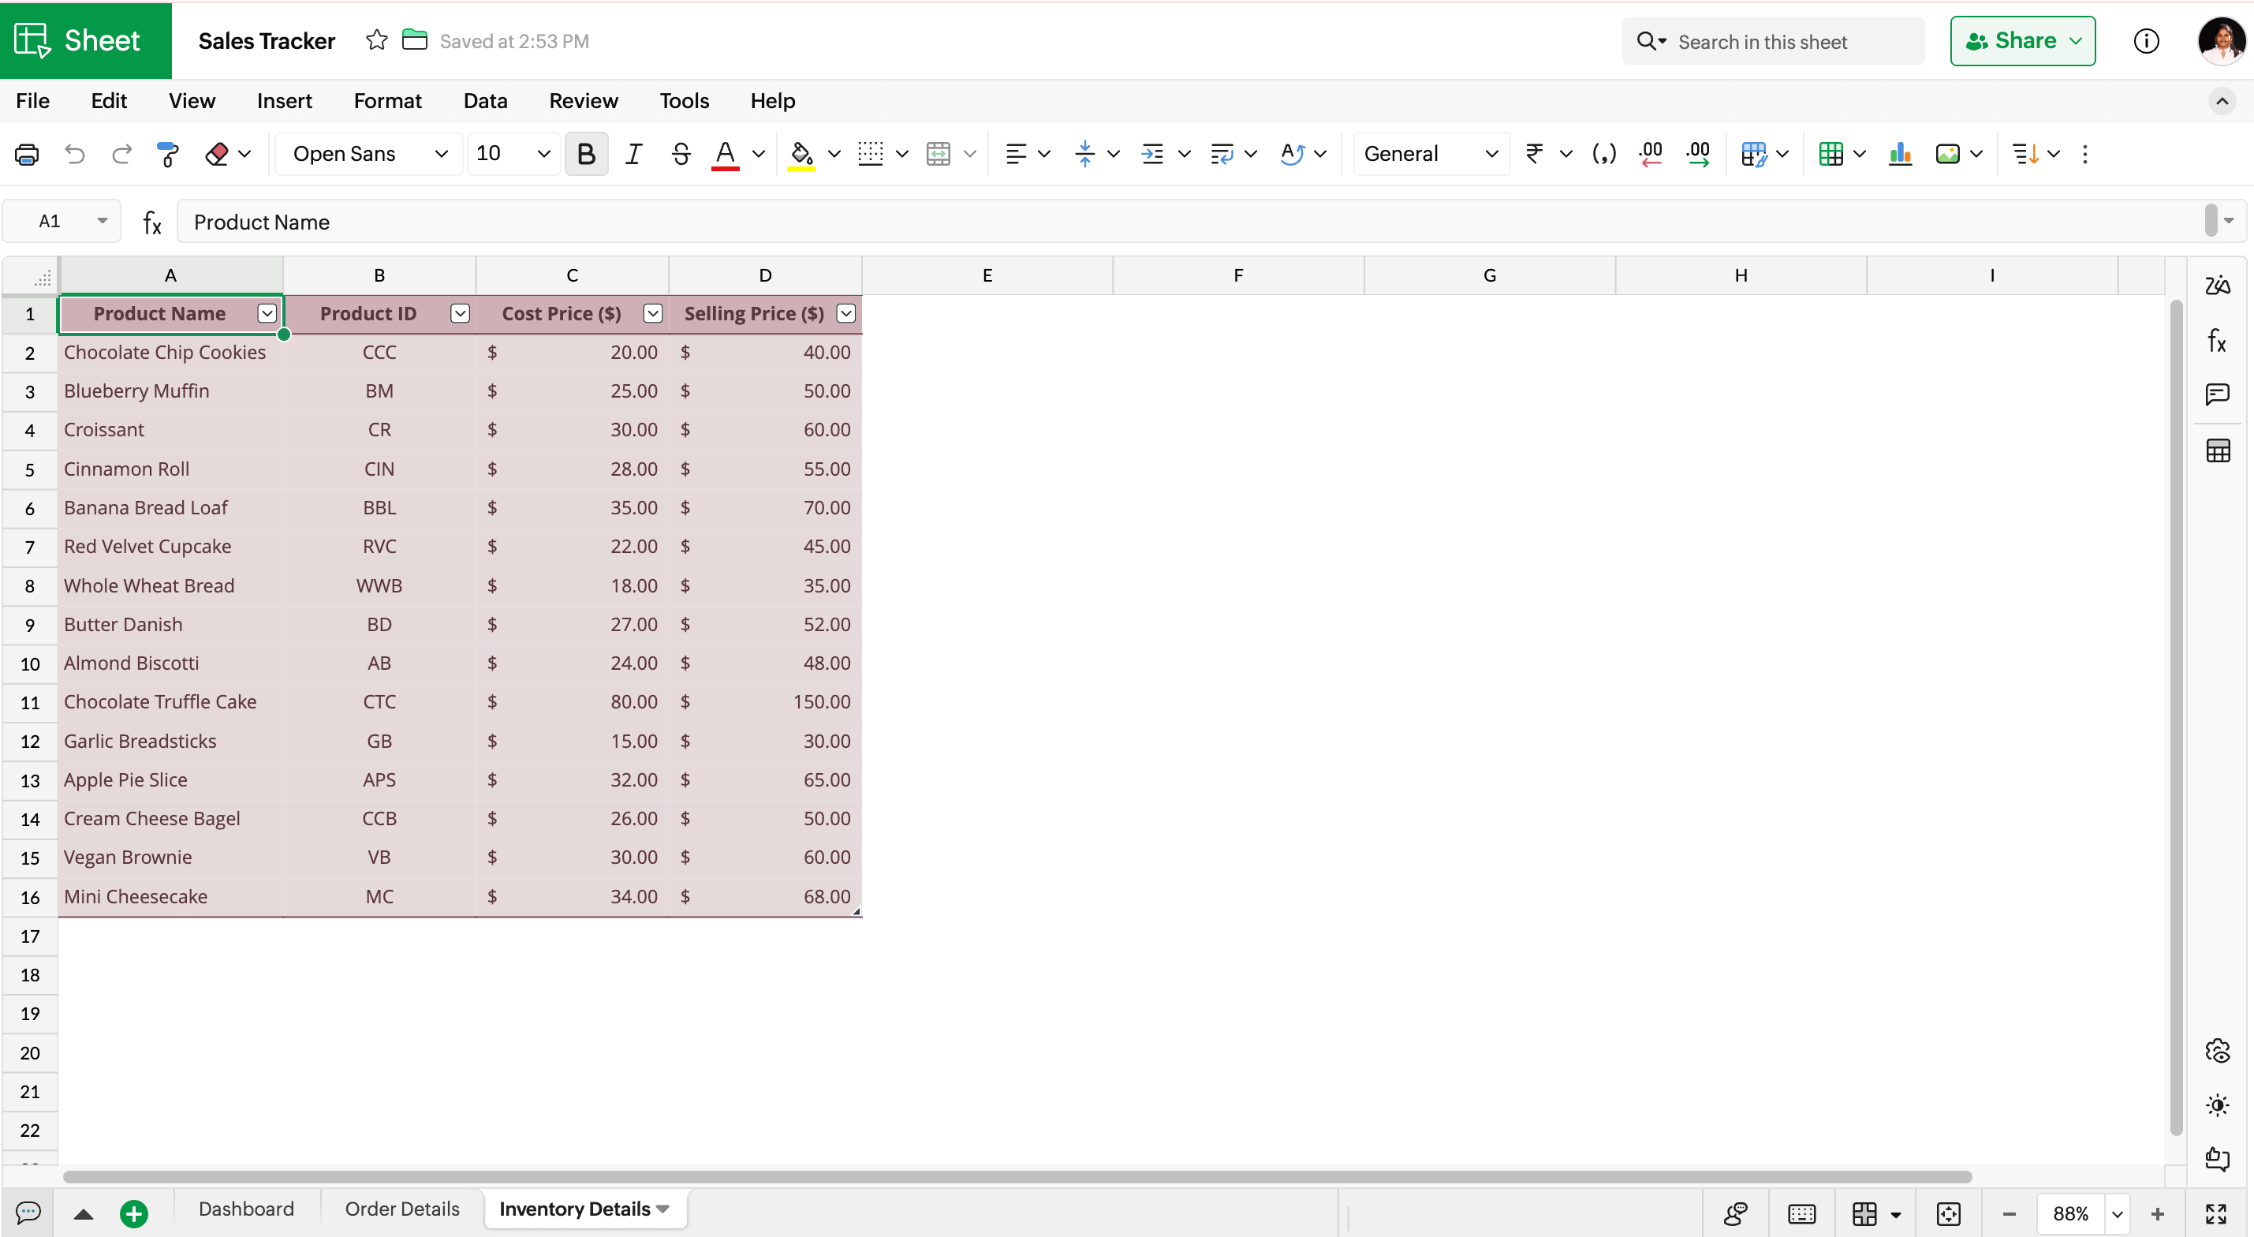This screenshot has height=1237, width=2254.
Task: Open the 88% zoom level dropdown
Action: pos(2117,1213)
